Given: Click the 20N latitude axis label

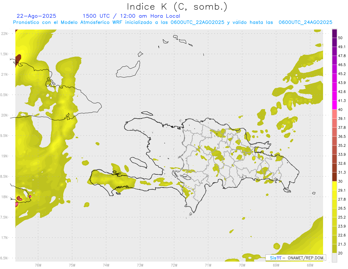Looking at the screenshot, I should click(x=5, y=115).
